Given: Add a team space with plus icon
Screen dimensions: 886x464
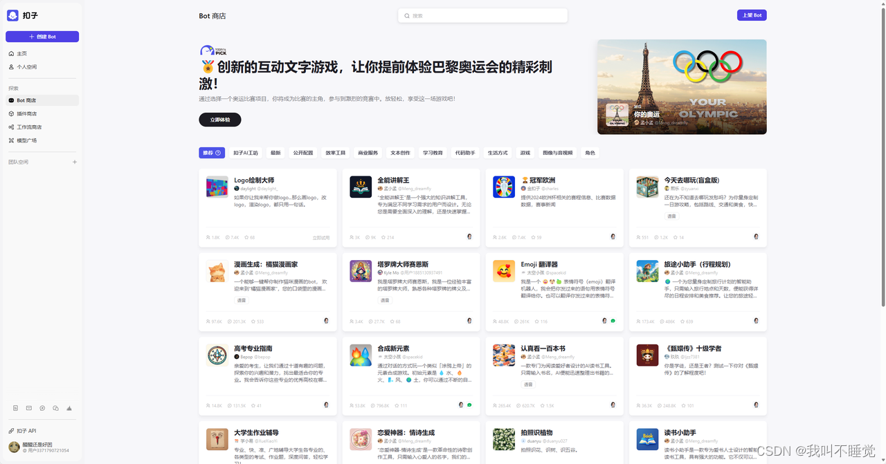Looking at the screenshot, I should pos(75,162).
